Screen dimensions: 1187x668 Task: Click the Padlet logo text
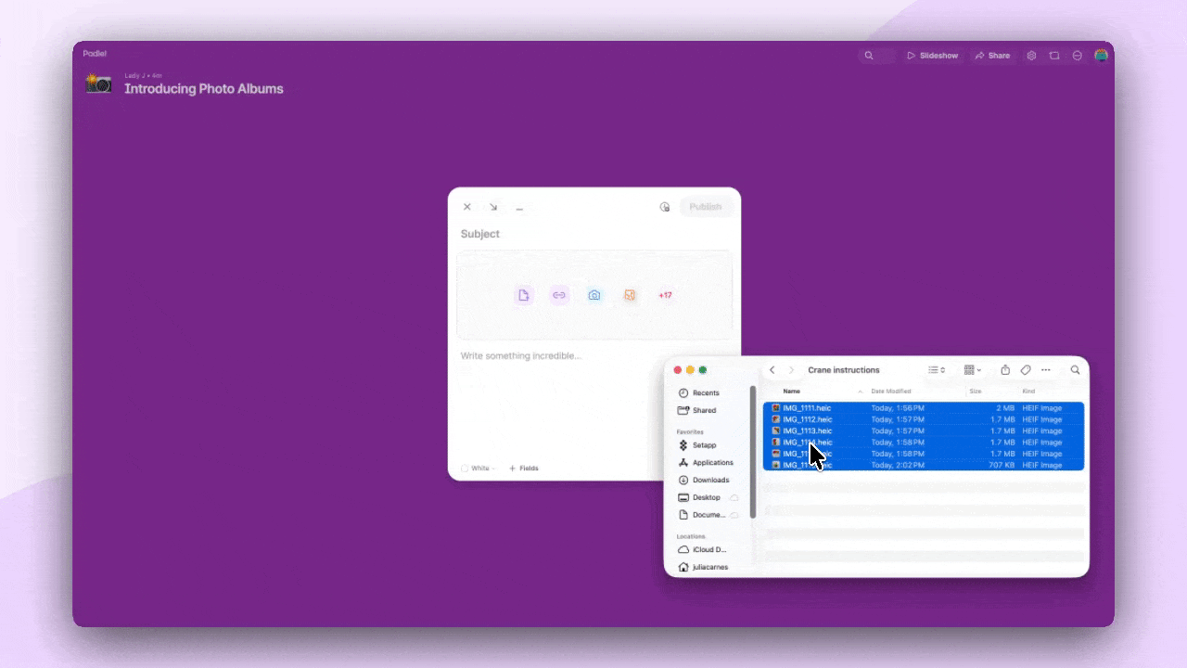[95, 54]
